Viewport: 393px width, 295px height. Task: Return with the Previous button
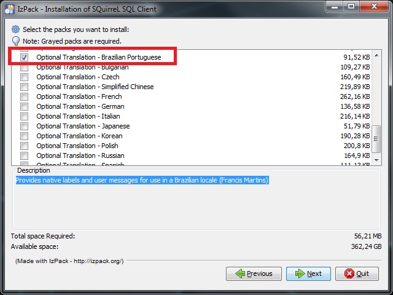pyautogui.click(x=254, y=273)
